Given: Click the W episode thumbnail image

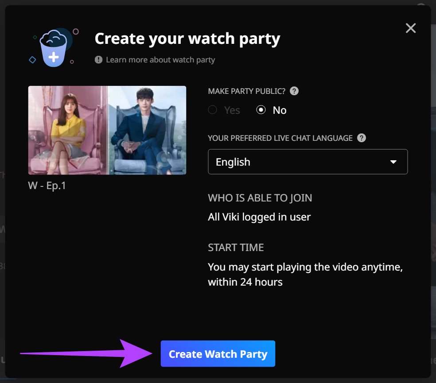Looking at the screenshot, I should click(x=107, y=130).
